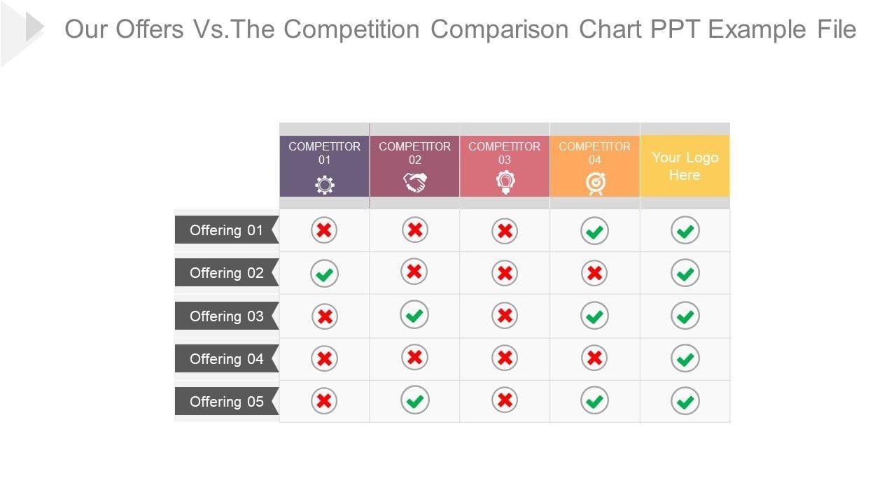Click the red X for Offering 04, Competitor 03
The image size is (896, 504).
coord(505,358)
